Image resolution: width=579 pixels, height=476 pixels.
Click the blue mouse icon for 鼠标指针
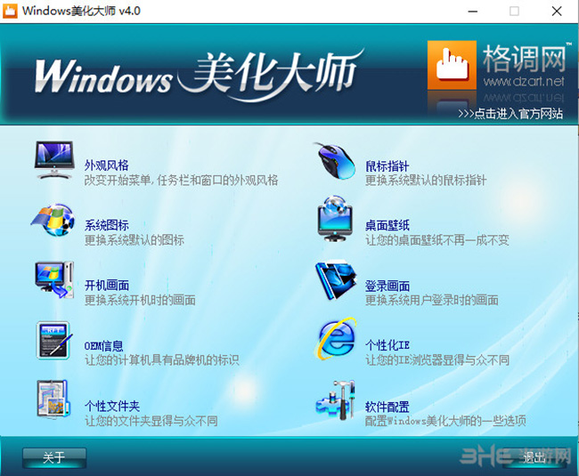[x=335, y=161]
